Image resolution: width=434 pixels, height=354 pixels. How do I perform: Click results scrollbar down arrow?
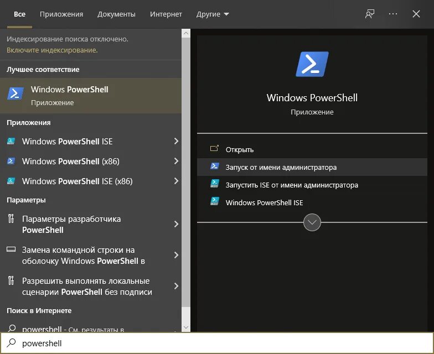coord(186,327)
